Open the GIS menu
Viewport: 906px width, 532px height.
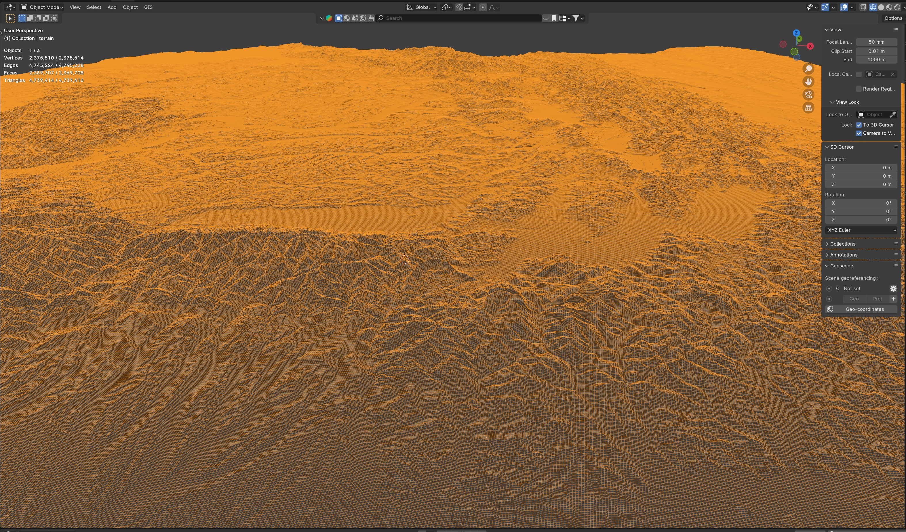148,7
